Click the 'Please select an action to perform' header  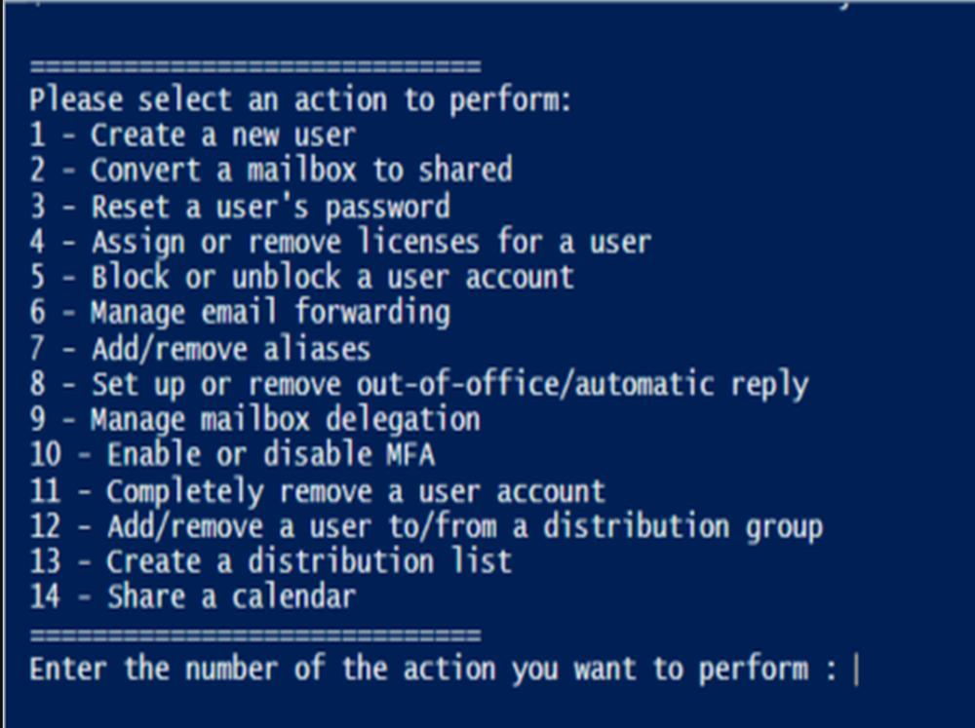point(300,99)
